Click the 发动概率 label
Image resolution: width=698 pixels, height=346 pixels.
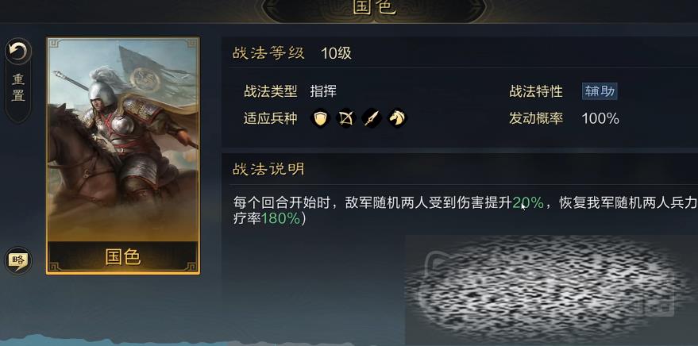click(537, 118)
